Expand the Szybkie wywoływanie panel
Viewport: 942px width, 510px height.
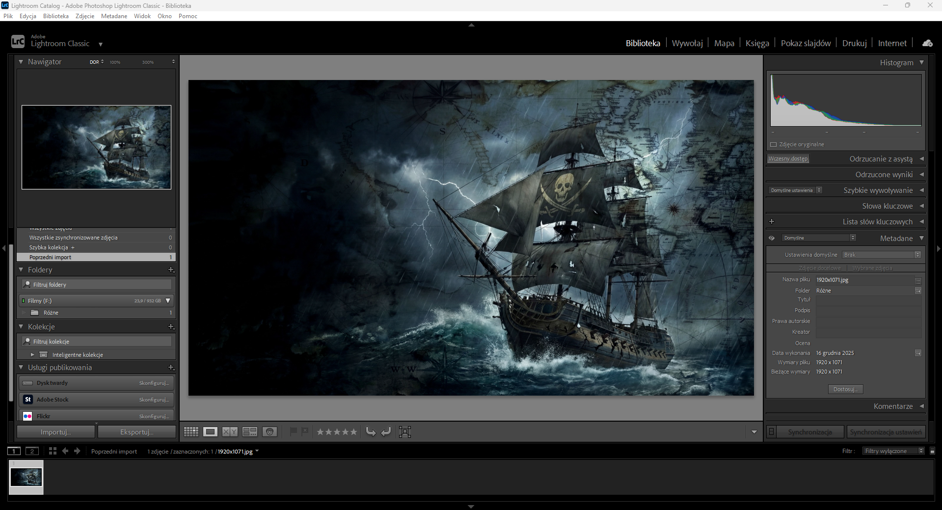(x=921, y=190)
